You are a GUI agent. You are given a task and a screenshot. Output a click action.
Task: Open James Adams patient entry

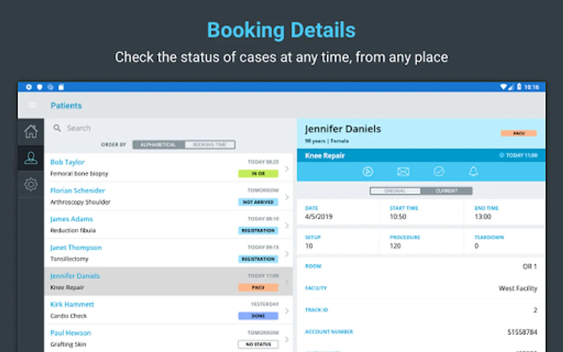[72, 219]
